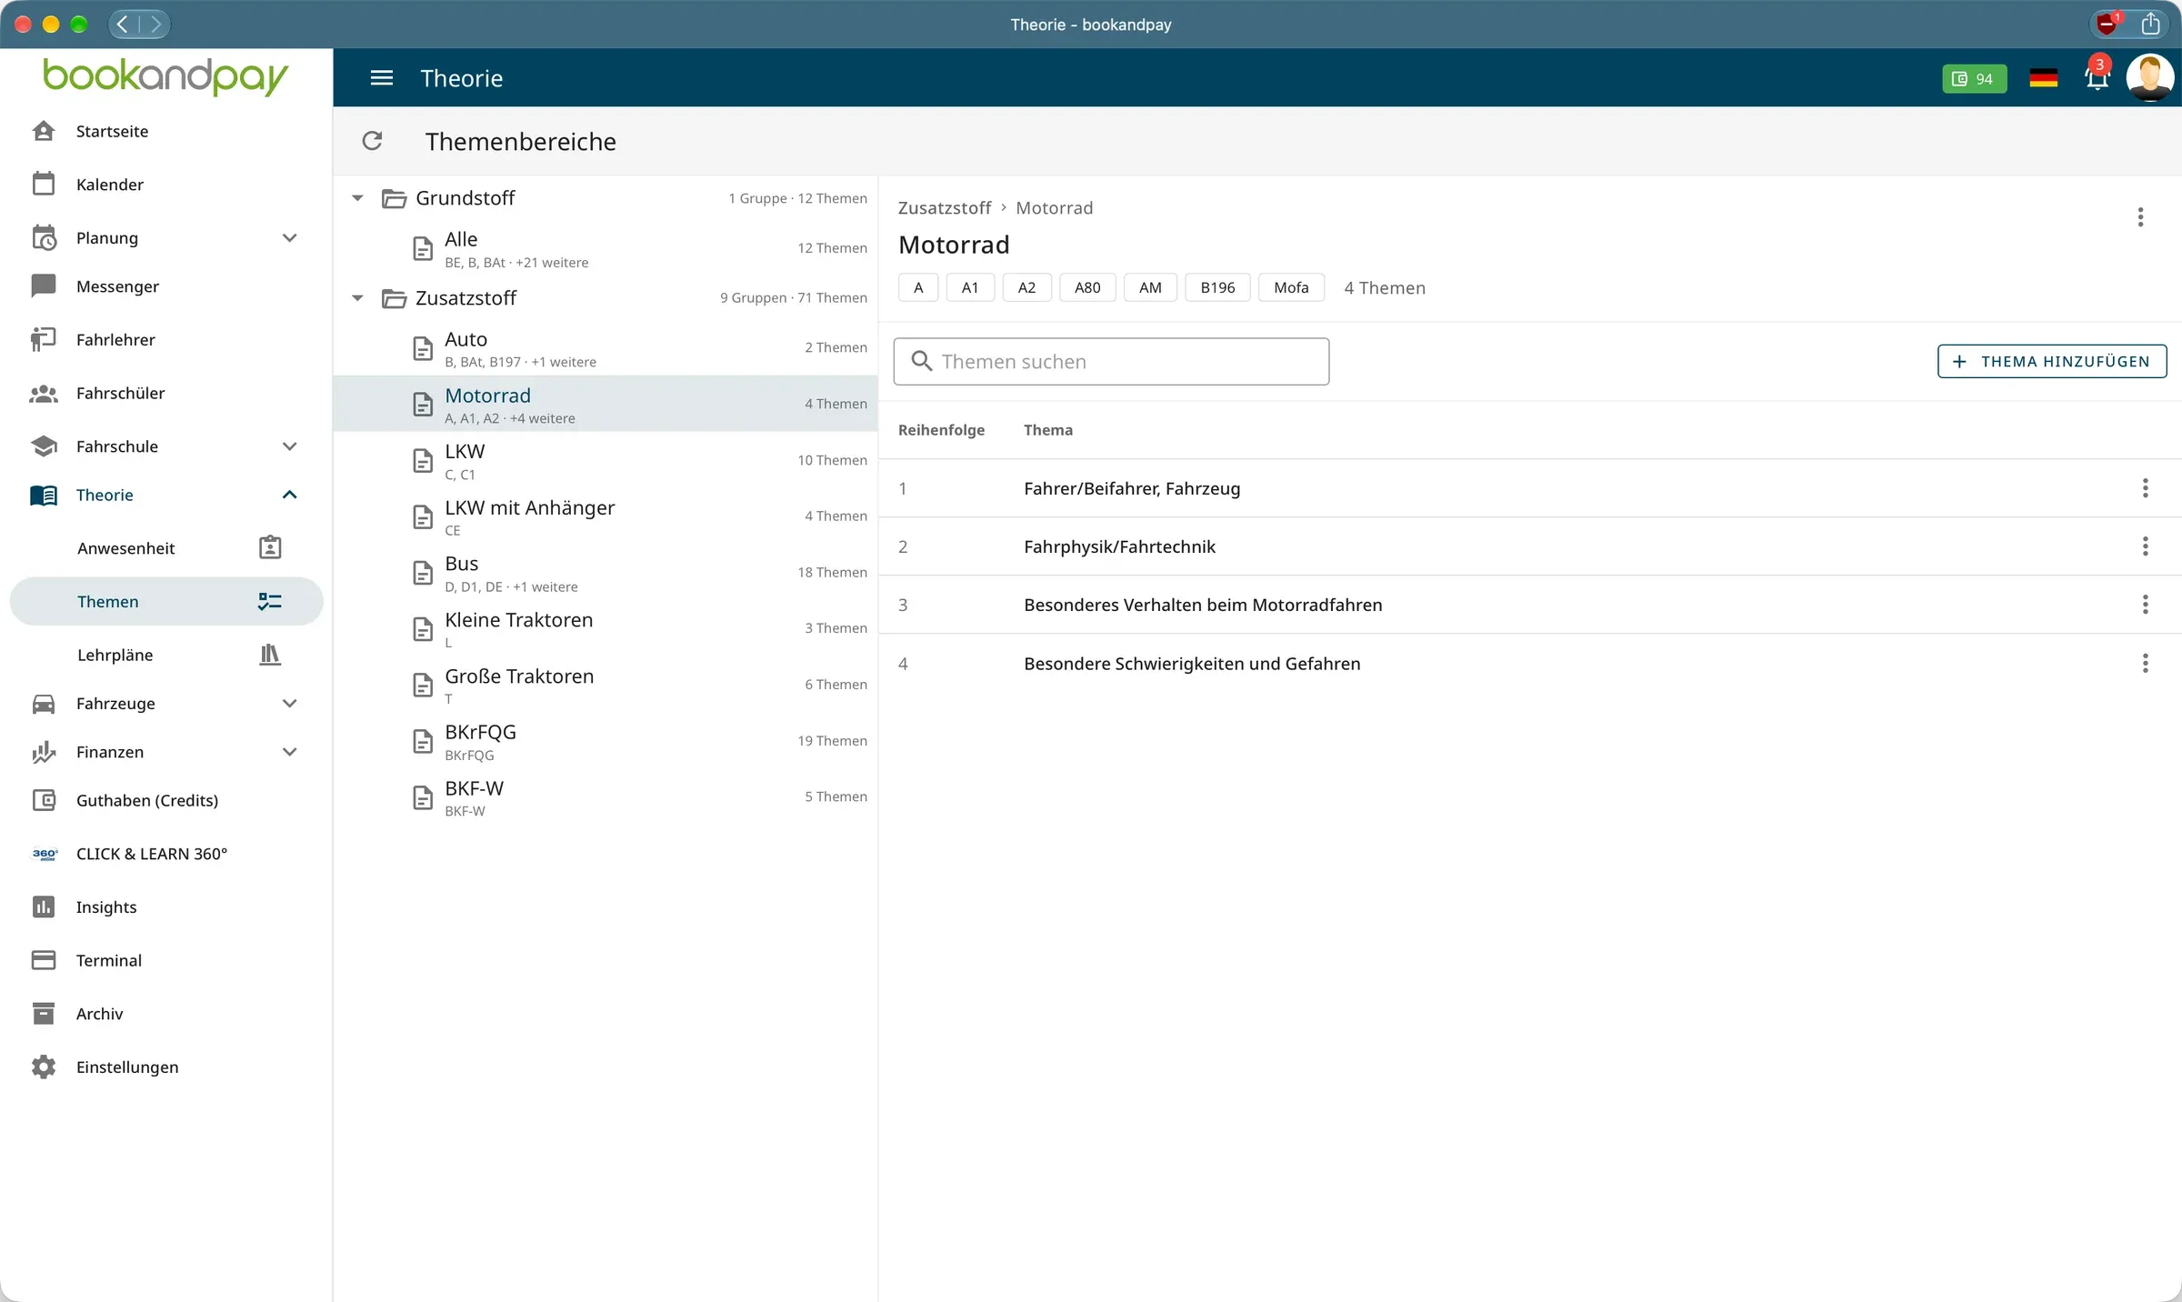Expand the Fahrschule sidebar section

(290, 446)
